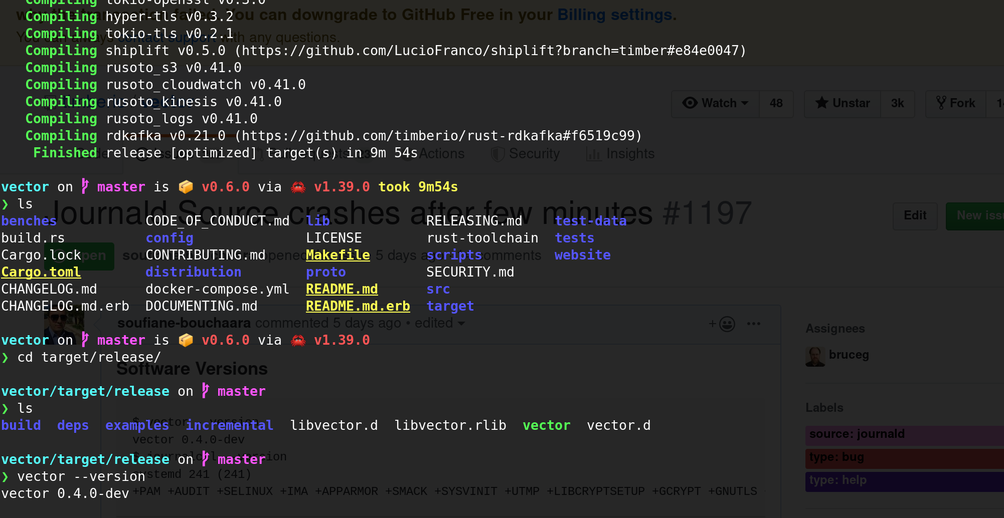The width and height of the screenshot is (1004, 518).
Task: Click the crab icon on the 'took 9m54s' prompt line
Action: pyautogui.click(x=298, y=187)
